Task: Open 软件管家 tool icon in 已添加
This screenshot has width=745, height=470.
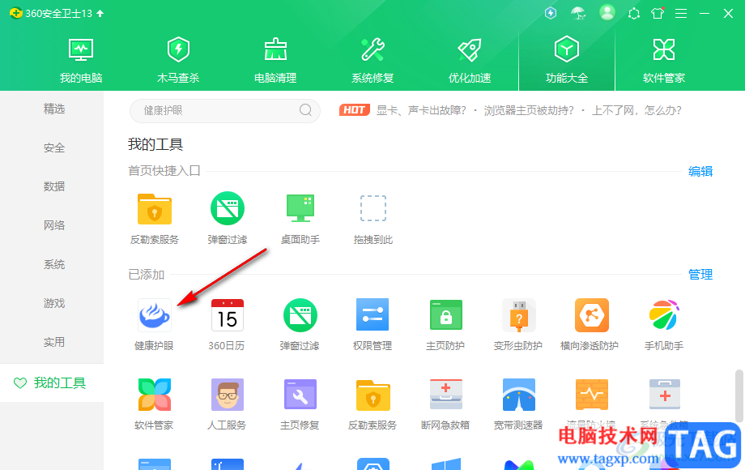Action: [x=154, y=404]
